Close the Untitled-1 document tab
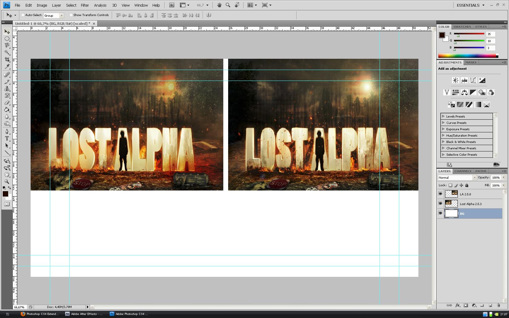This screenshot has width=509, height=318. [x=94, y=24]
